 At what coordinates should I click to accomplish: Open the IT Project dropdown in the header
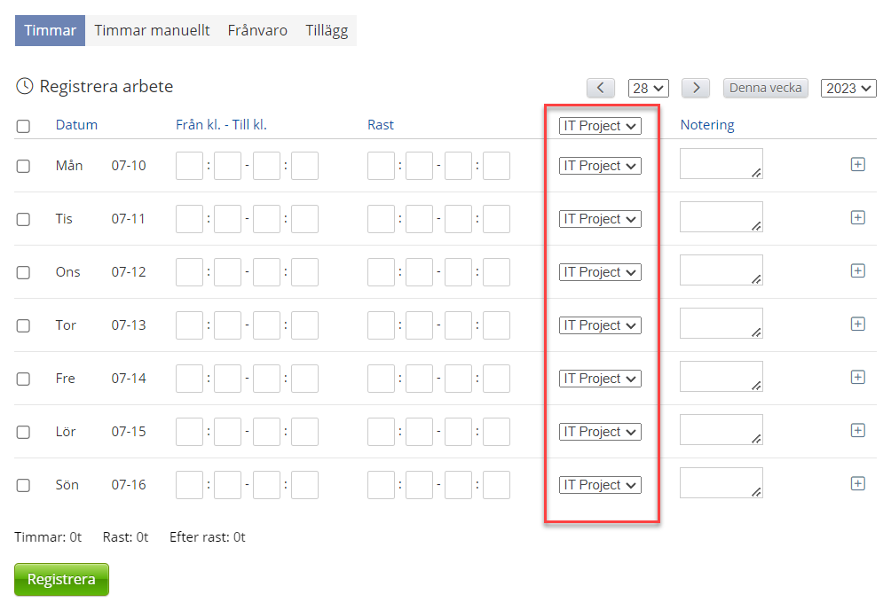click(x=600, y=126)
